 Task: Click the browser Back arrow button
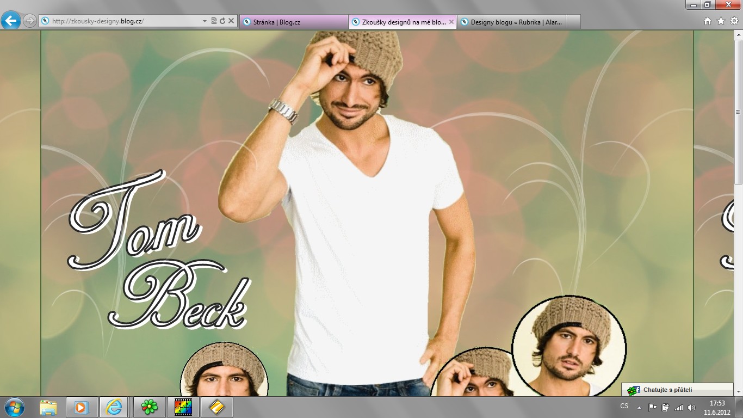pyautogui.click(x=11, y=21)
